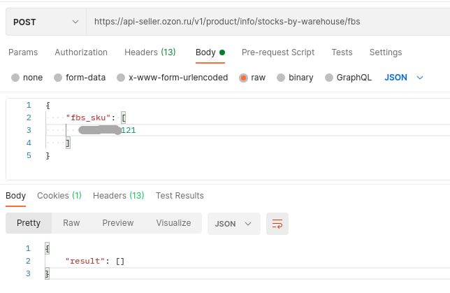Click the empty array [] in response
Image resolution: width=450 pixels, height=293 pixels.
tap(120, 261)
